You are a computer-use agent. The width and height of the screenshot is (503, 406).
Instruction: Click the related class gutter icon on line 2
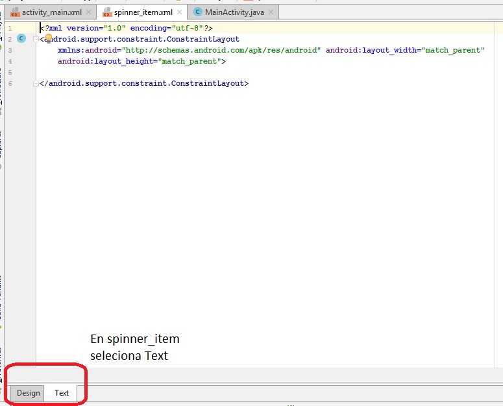tap(21, 39)
